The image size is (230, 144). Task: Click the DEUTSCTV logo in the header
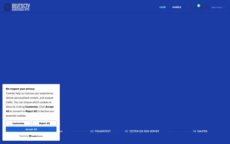tap(17, 7)
